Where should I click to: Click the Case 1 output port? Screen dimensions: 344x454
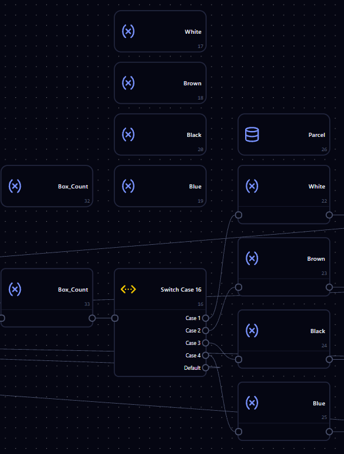[x=205, y=318]
